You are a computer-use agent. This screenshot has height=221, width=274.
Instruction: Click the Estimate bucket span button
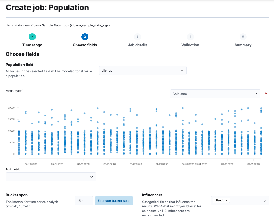[114, 200]
